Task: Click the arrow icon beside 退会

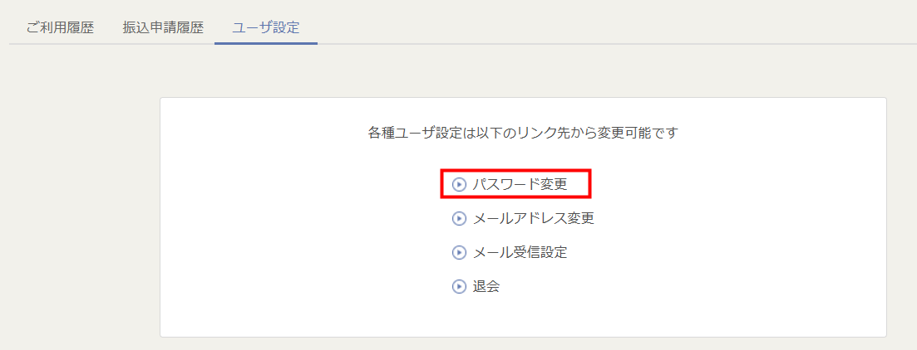Action: pyautogui.click(x=459, y=287)
